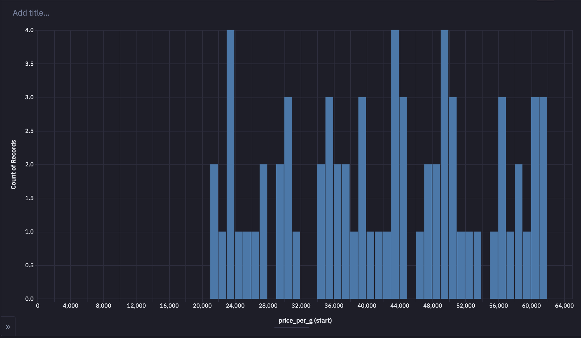Click the 'Add title...' placeholder field
The height and width of the screenshot is (338, 581).
[31, 13]
